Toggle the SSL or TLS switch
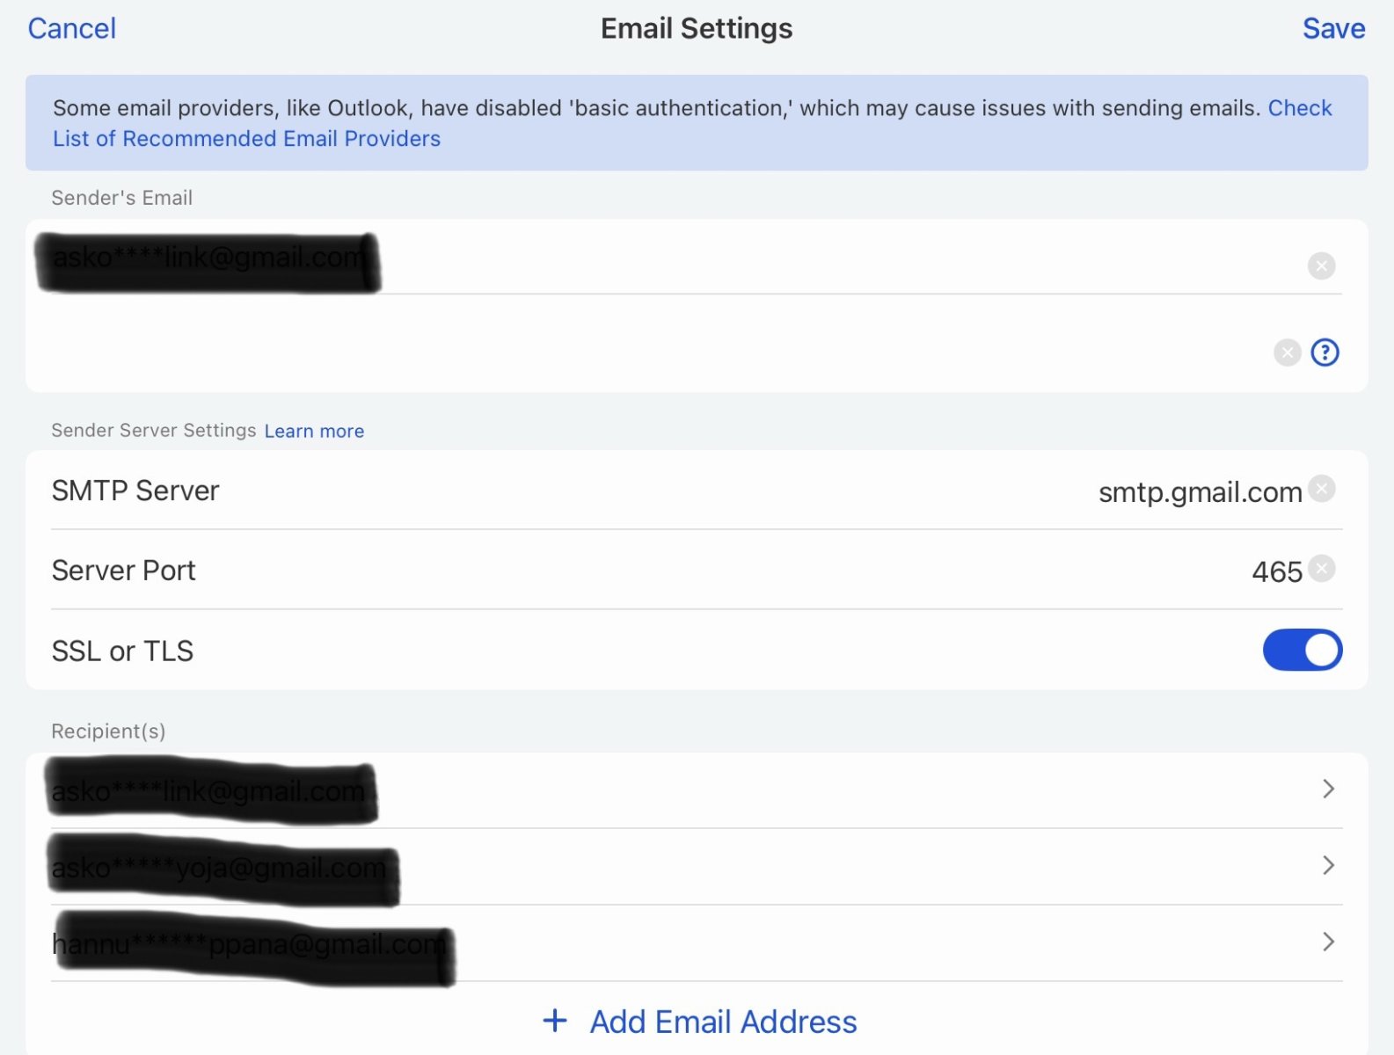This screenshot has width=1394, height=1055. pyautogui.click(x=1303, y=650)
